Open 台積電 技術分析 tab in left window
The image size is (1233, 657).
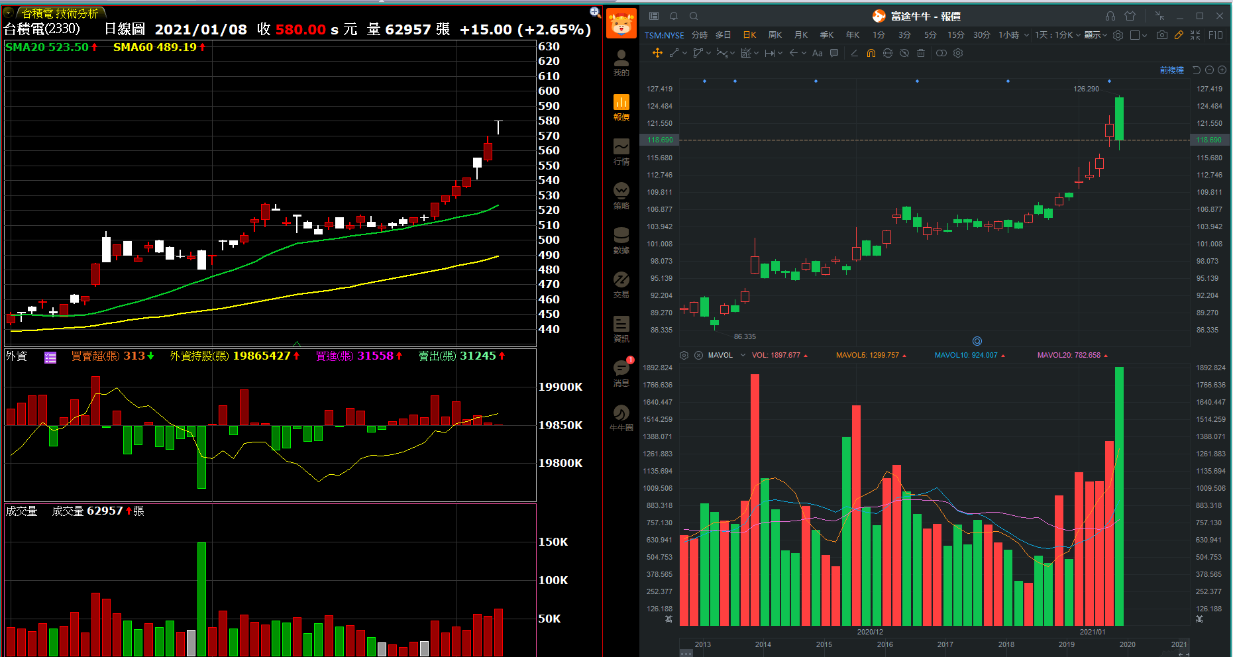coord(59,13)
